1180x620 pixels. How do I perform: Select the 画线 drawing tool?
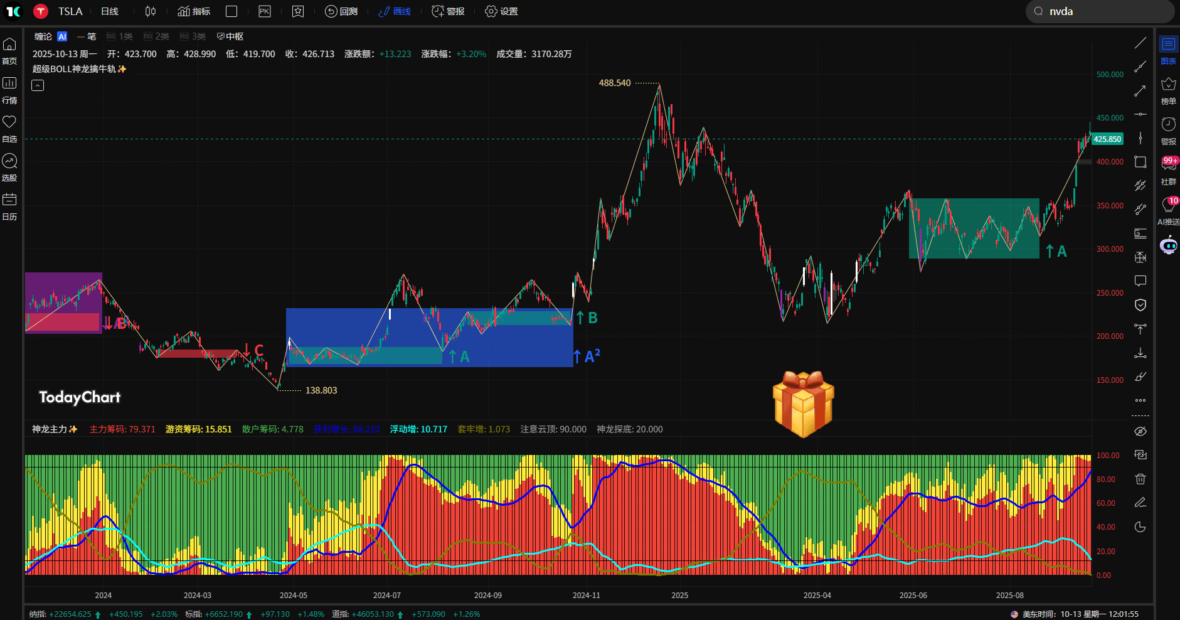[394, 11]
